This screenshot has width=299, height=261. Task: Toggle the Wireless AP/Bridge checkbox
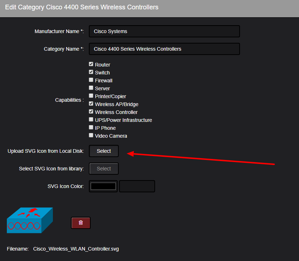(91, 104)
